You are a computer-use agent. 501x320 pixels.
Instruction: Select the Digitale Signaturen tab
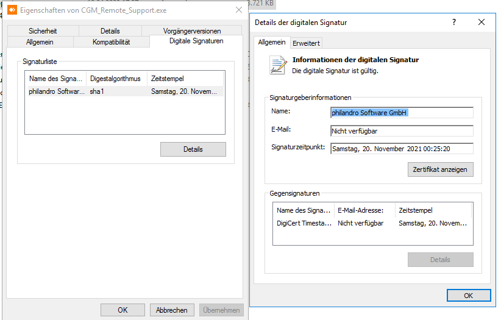pyautogui.click(x=196, y=41)
